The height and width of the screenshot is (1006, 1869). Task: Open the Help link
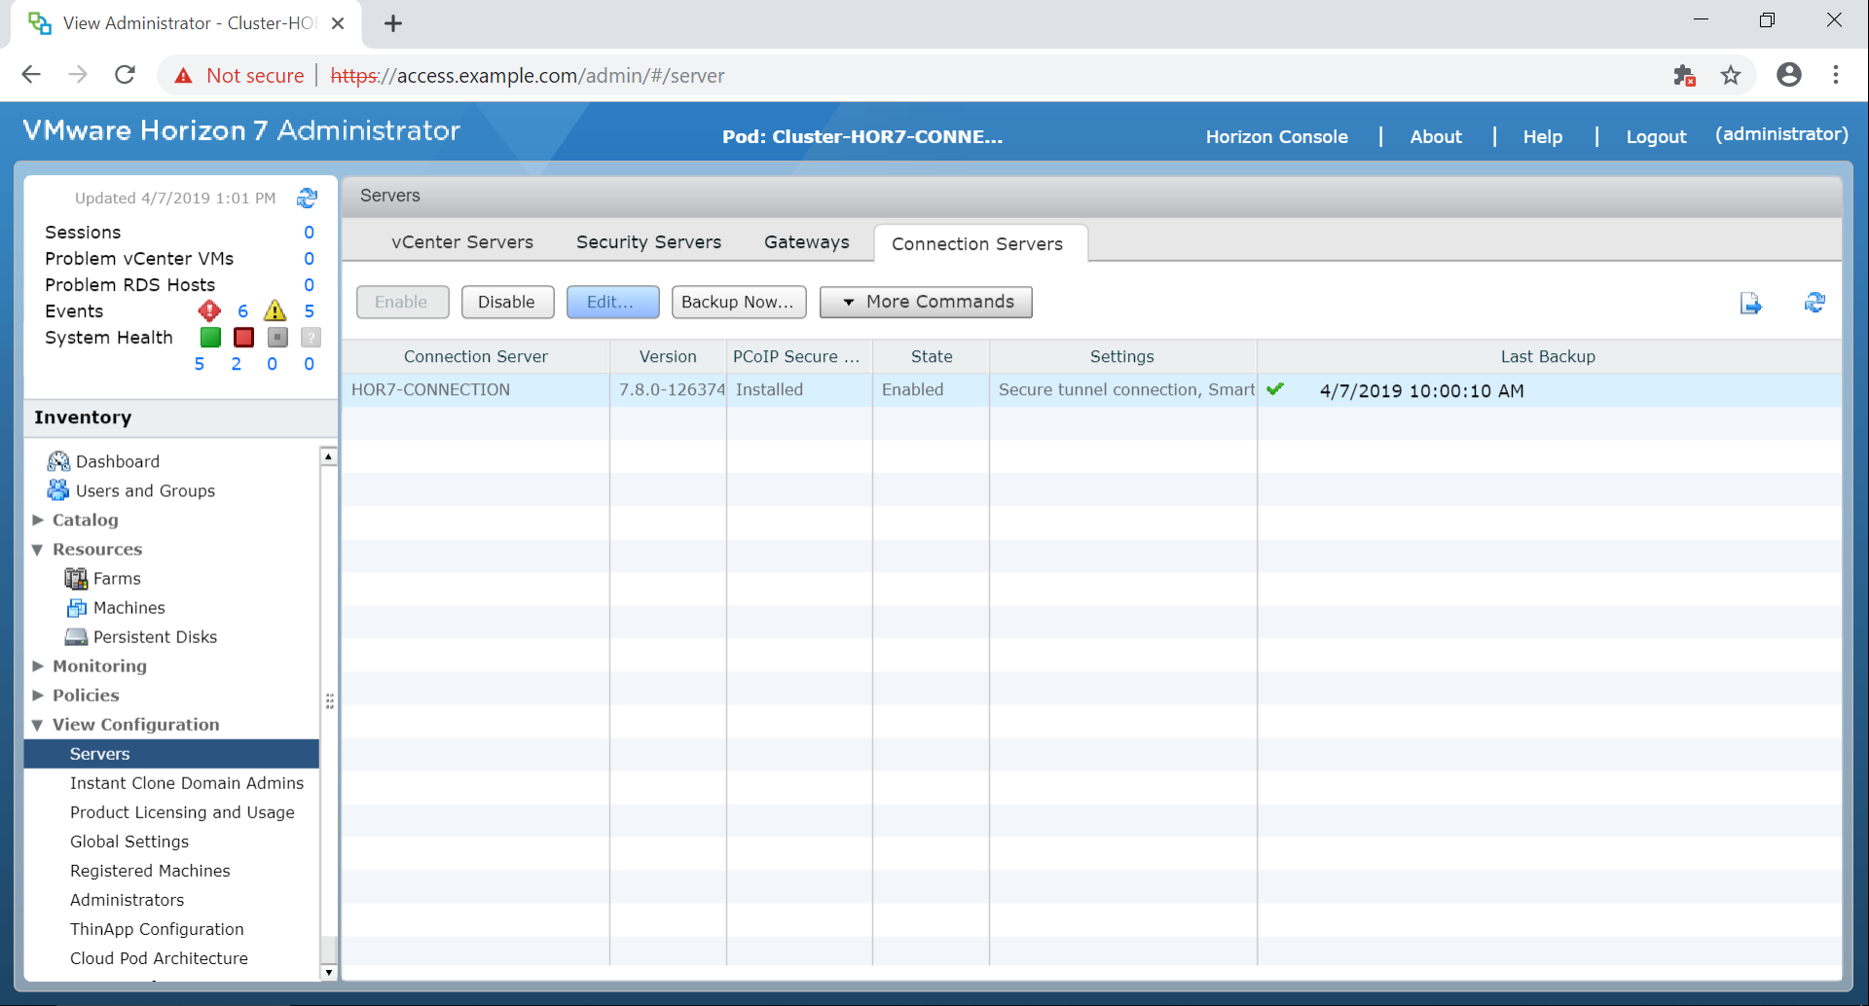pos(1543,137)
